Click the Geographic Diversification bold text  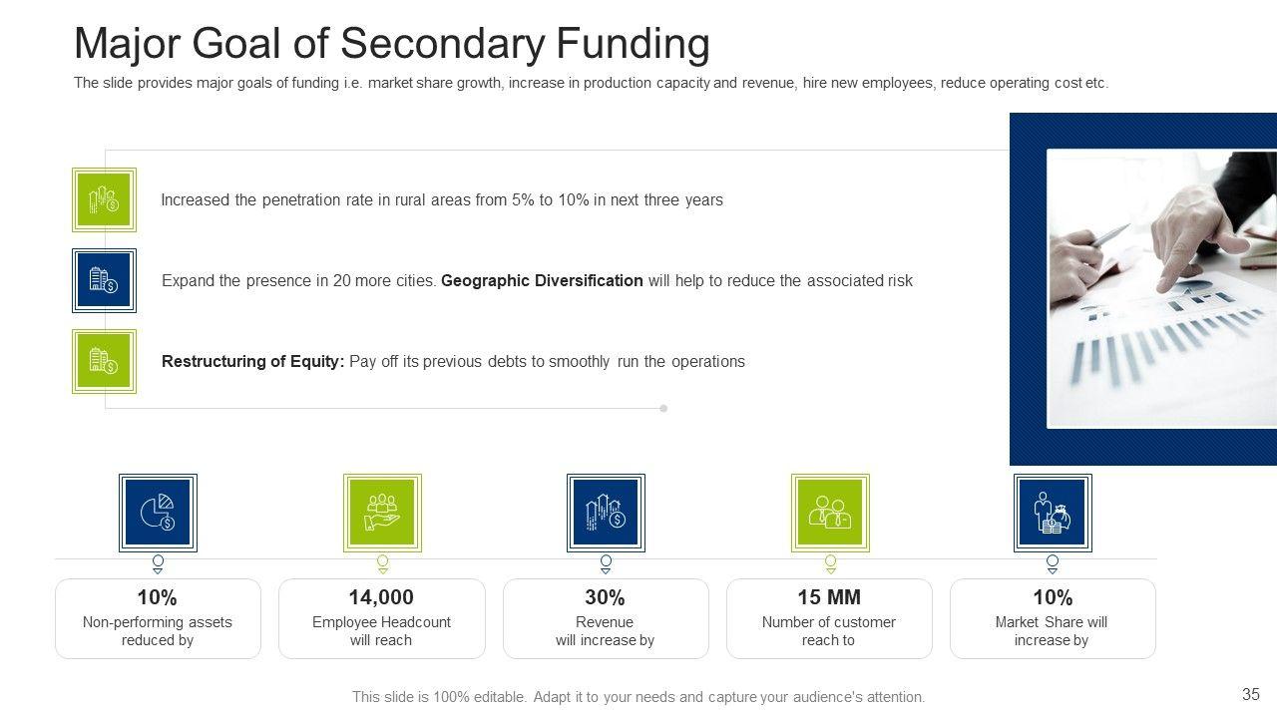coord(542,281)
